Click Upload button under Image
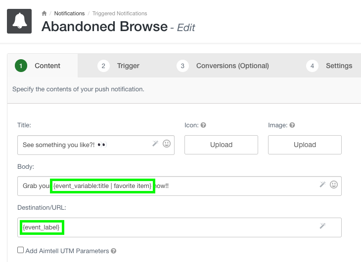Image resolution: width=361 pixels, height=262 pixels. click(x=305, y=145)
